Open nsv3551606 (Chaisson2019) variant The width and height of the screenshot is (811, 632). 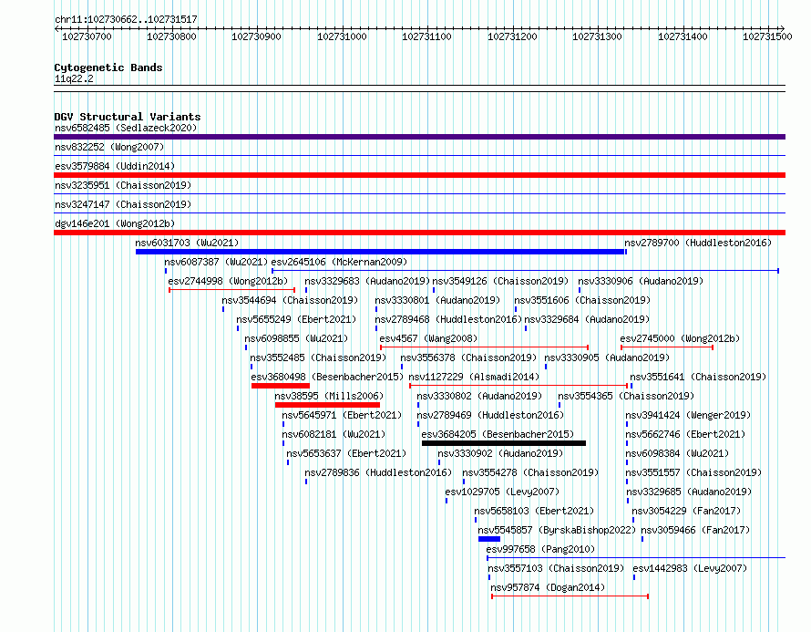[x=582, y=300]
